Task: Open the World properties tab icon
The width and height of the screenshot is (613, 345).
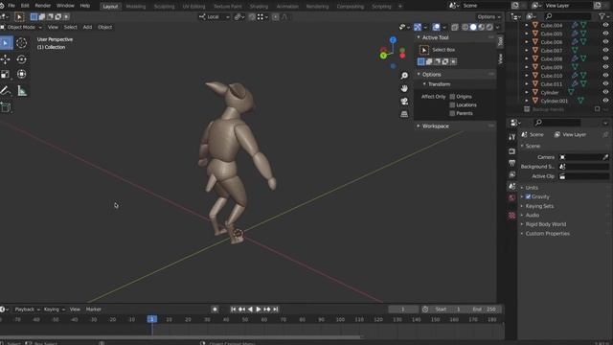Action: click(511, 198)
